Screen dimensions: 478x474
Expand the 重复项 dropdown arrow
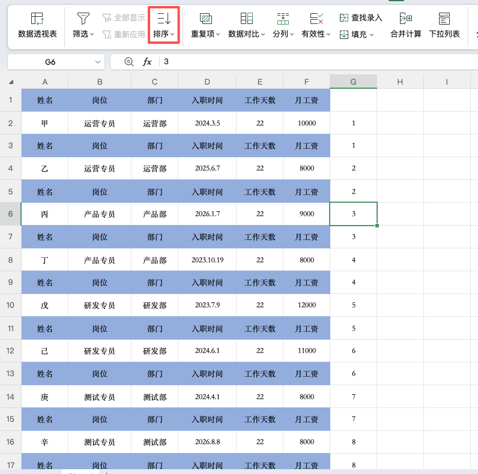click(x=218, y=34)
